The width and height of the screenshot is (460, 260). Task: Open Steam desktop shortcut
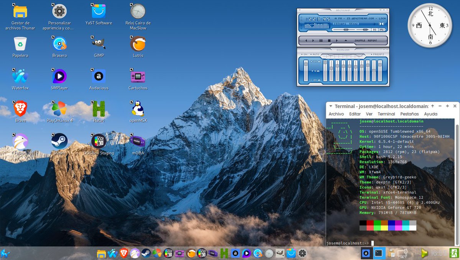pos(59,145)
